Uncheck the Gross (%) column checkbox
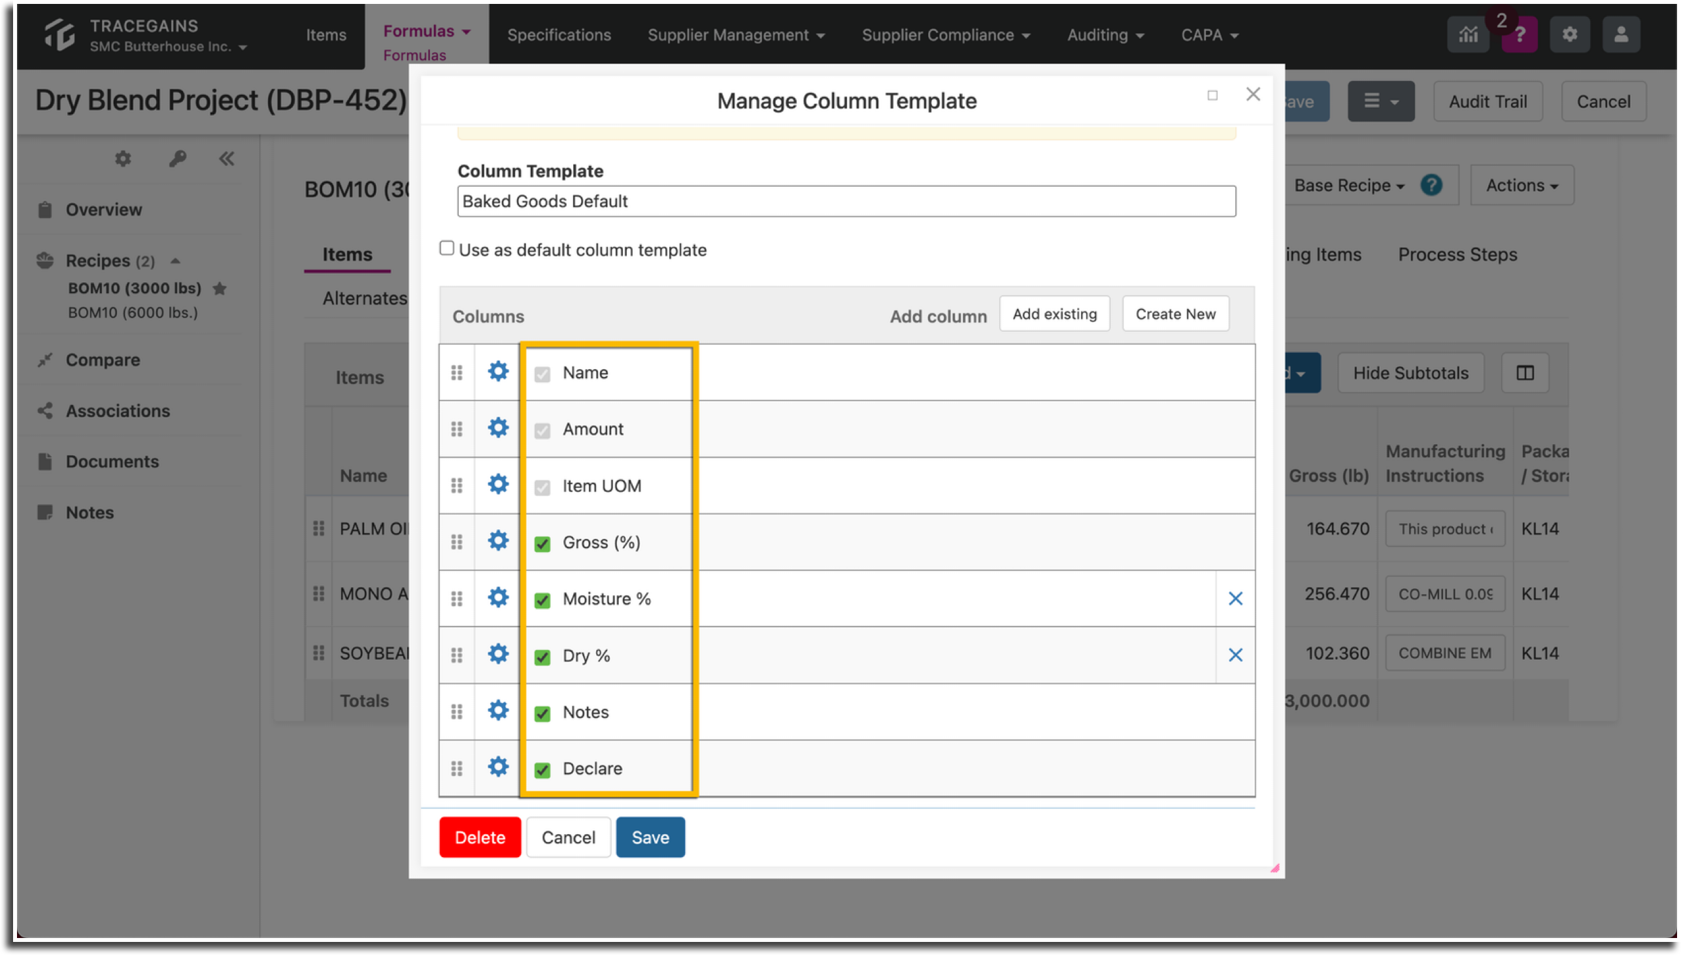The width and height of the screenshot is (1681, 955). click(542, 543)
